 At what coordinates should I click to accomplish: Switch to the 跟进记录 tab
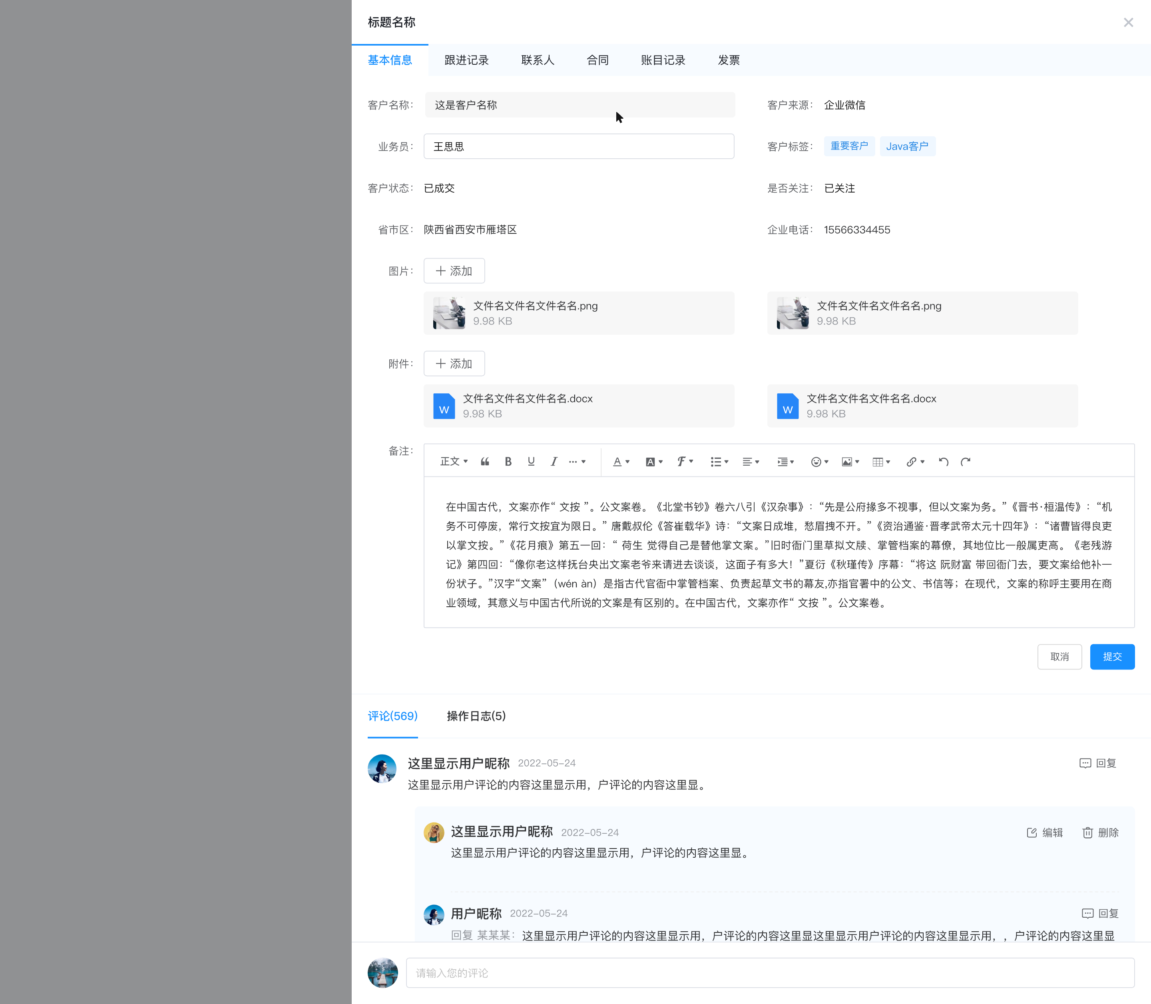466,60
